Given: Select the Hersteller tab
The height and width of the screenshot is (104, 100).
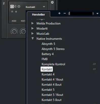Looking at the screenshot, I should 38,15.
